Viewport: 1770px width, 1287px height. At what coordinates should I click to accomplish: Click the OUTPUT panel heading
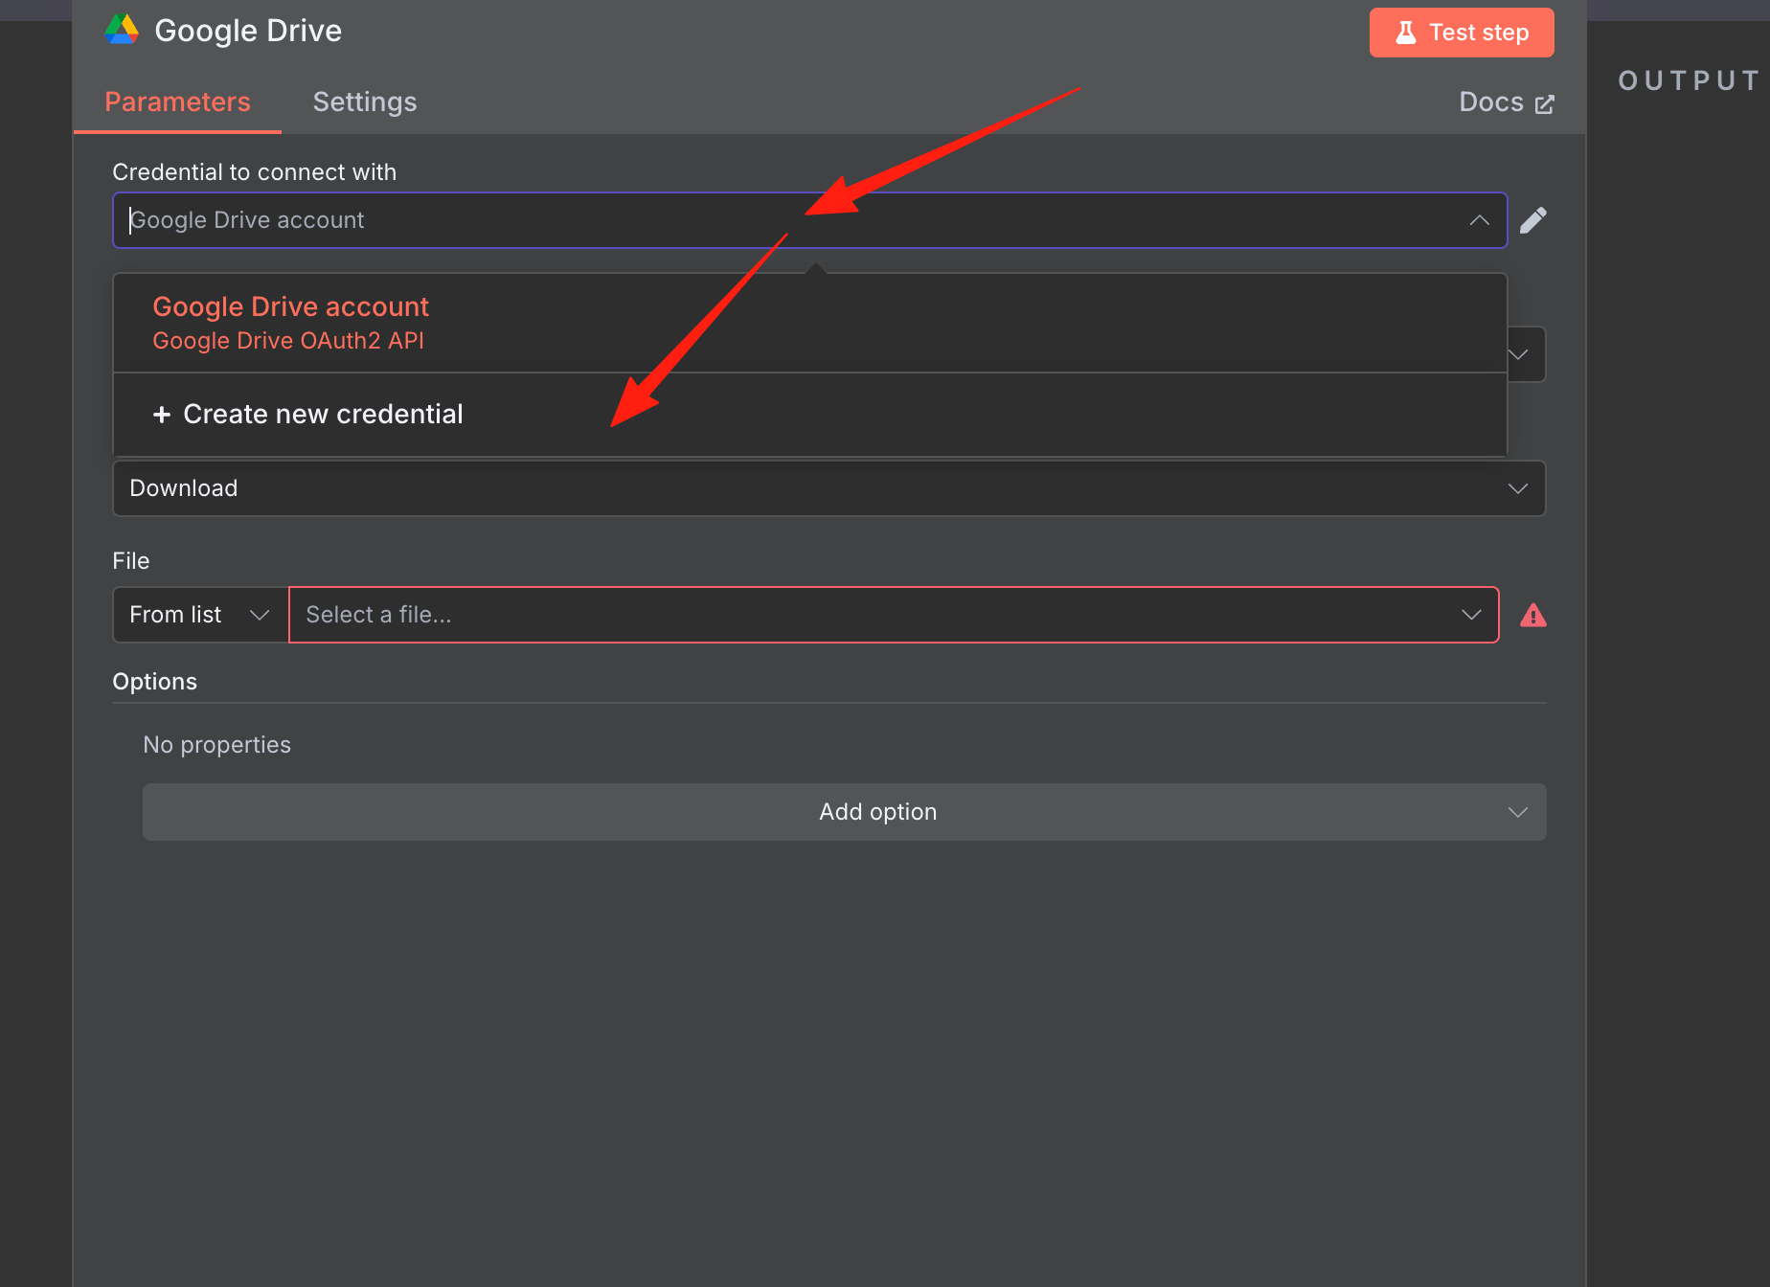(x=1689, y=80)
